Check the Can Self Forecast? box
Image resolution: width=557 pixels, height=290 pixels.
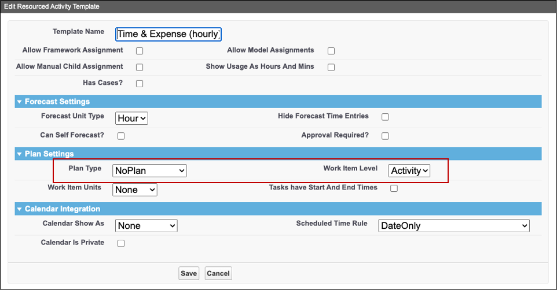[121, 136]
